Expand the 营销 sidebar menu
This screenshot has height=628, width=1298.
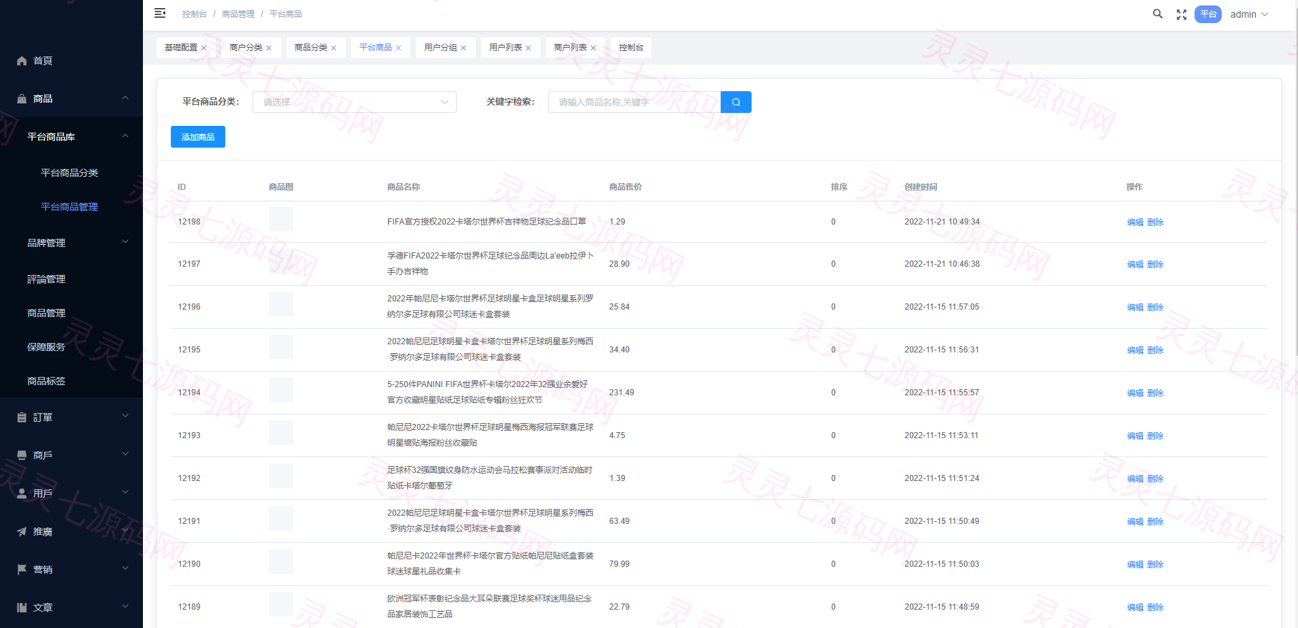click(x=71, y=569)
